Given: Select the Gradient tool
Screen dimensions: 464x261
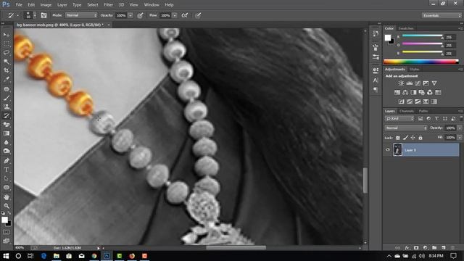Looking at the screenshot, I should pos(7,133).
